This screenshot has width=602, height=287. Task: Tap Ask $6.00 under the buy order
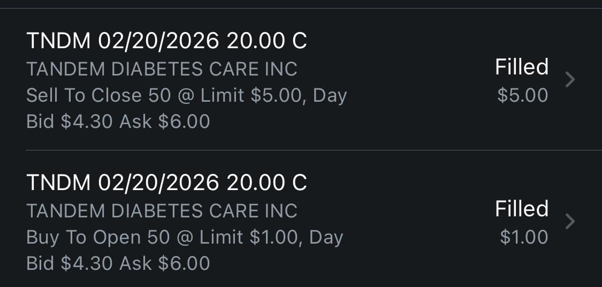point(164,263)
